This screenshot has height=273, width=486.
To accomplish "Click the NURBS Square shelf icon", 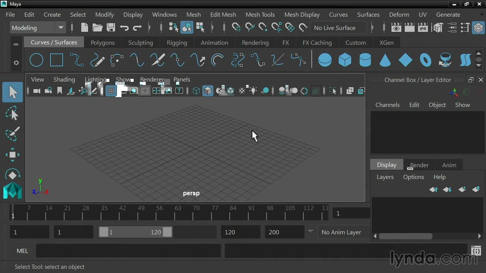I will [x=57, y=60].
